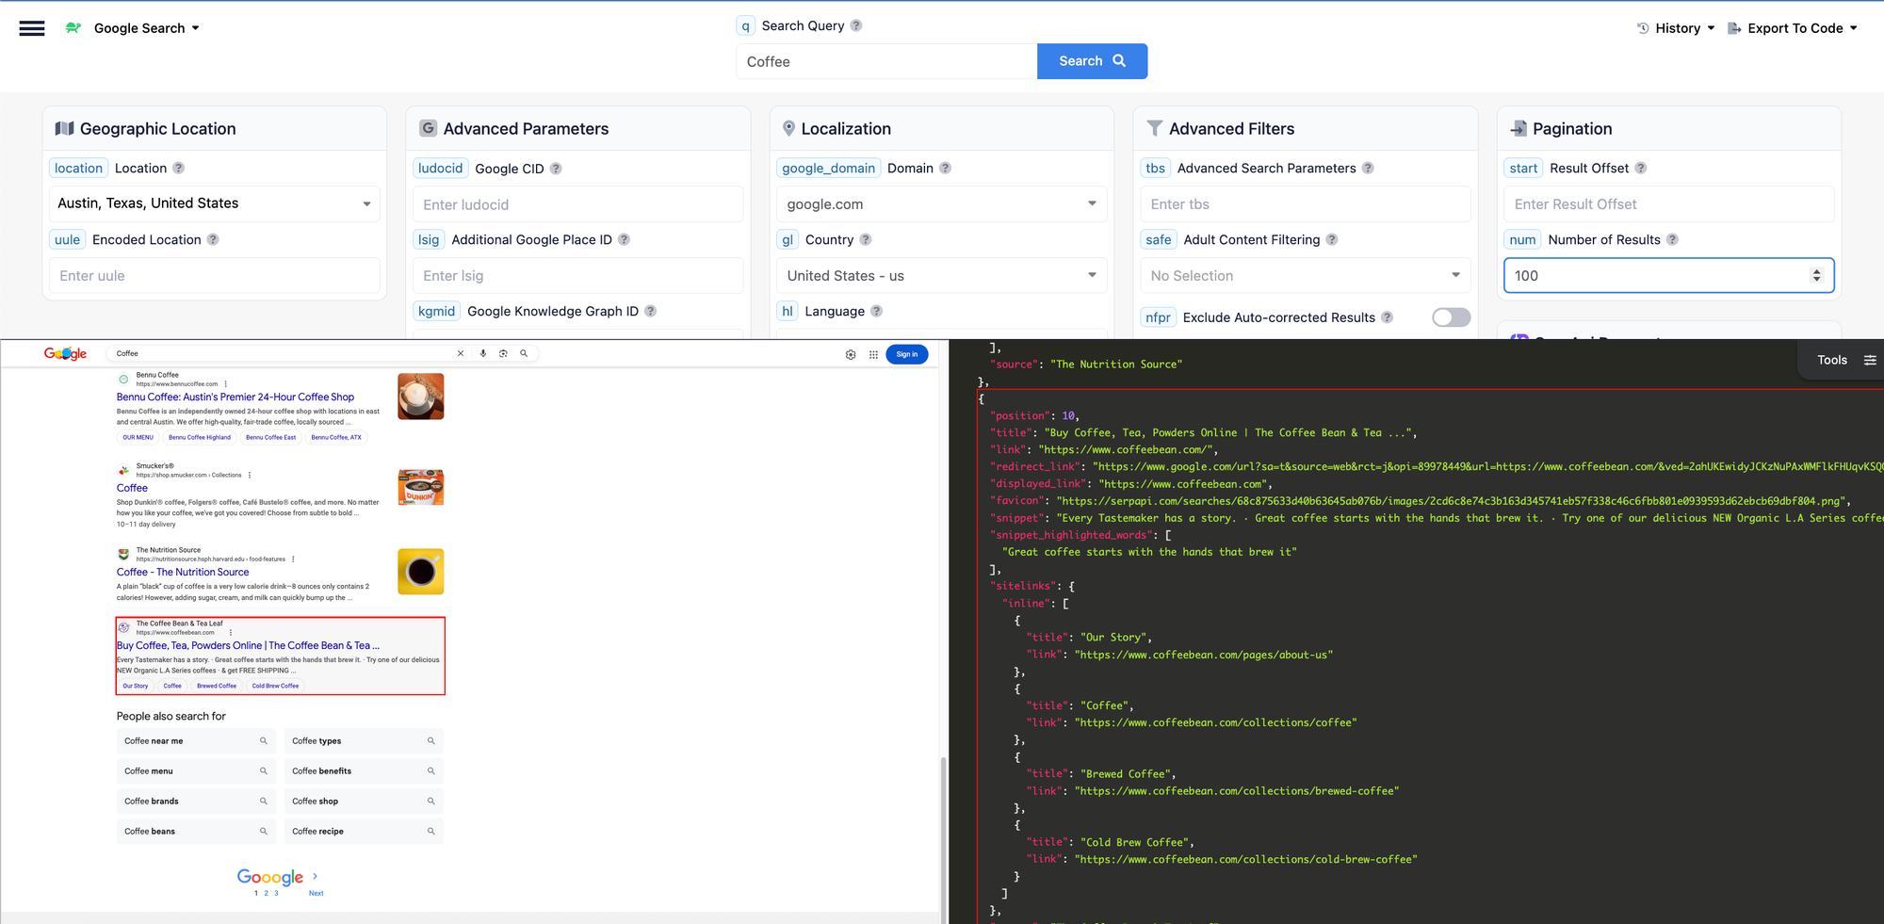Viewport: 1884px width, 924px height.
Task: Expand the Austin, Texas location dropdown
Action: pyautogui.click(x=214, y=203)
